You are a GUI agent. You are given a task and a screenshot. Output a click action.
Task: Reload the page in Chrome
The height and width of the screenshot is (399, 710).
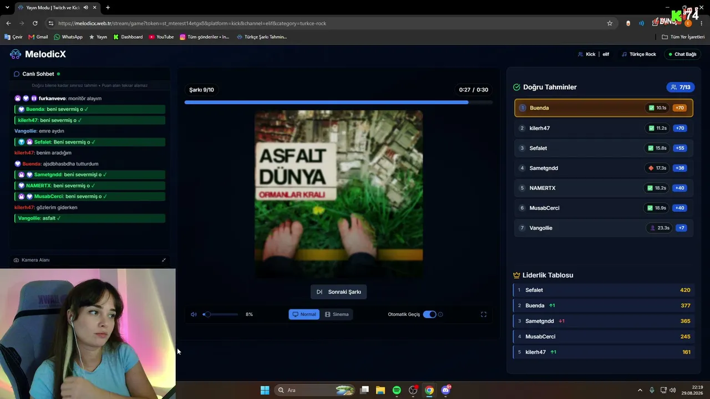pos(35,23)
